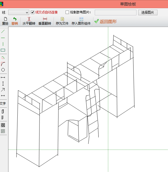The height and width of the screenshot is (172, 168).
Task: Click the 选择图片 button
Action: click(148, 12)
